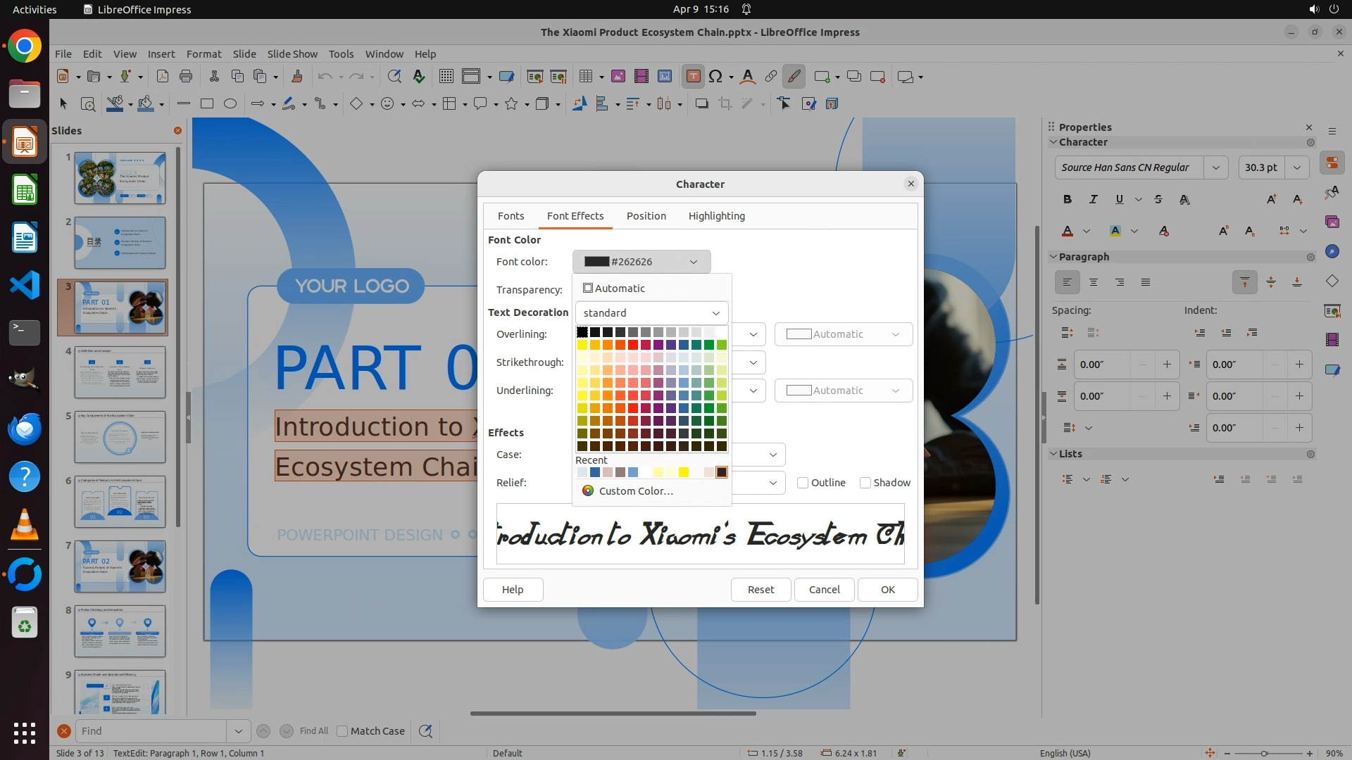
Task: Click the Bold icon in Properties sidebar
Action: click(x=1068, y=199)
